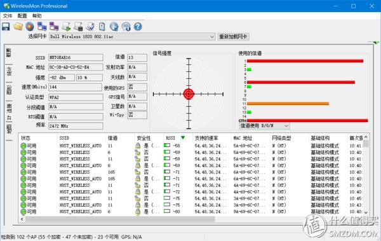Click the red signal strength target center
Image resolution: width=381 pixels, height=241 pixels.
[x=189, y=94]
